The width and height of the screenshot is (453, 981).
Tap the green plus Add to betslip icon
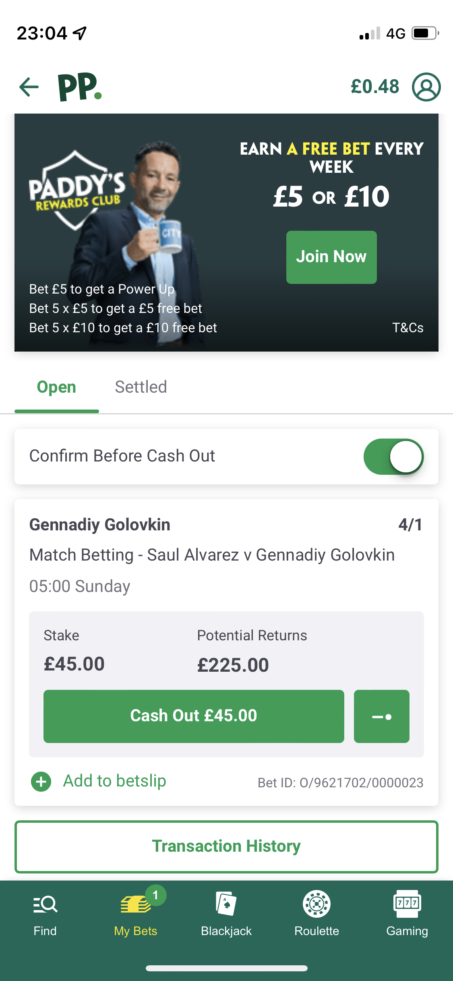[41, 782]
